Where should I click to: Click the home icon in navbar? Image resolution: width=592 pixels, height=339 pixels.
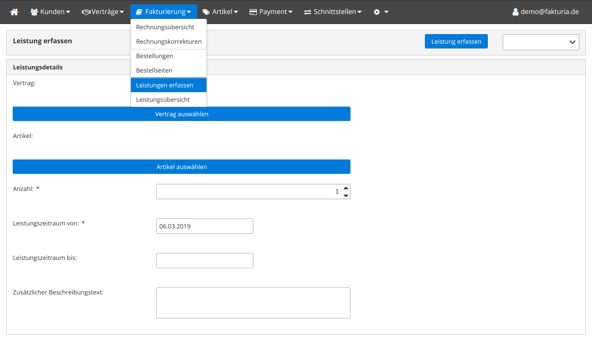[14, 12]
